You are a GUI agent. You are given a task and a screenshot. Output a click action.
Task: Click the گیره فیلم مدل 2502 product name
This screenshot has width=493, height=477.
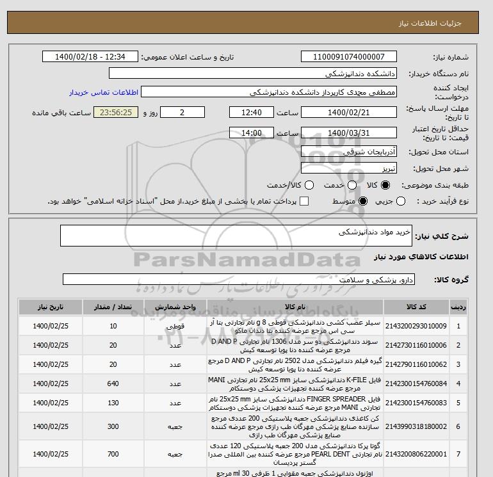(x=295, y=365)
